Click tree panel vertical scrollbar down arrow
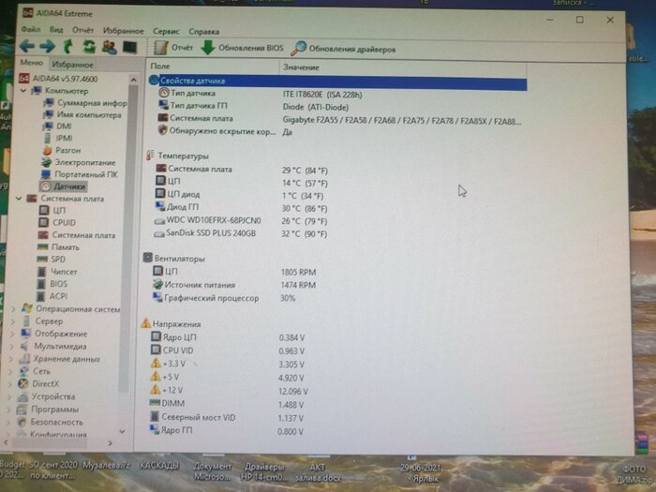656x492 pixels. pyautogui.click(x=122, y=431)
